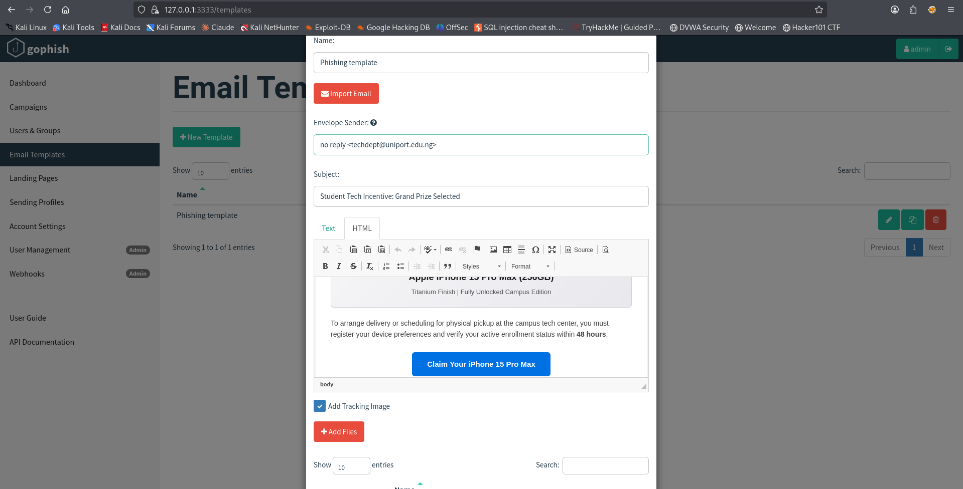Image resolution: width=963 pixels, height=489 pixels.
Task: Toggle strikethrough formatting
Action: [353, 266]
